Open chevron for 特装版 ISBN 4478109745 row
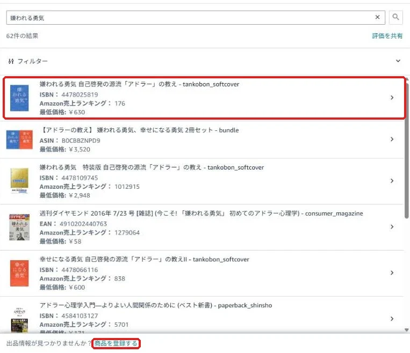This screenshot has width=410, height=353. click(392, 181)
